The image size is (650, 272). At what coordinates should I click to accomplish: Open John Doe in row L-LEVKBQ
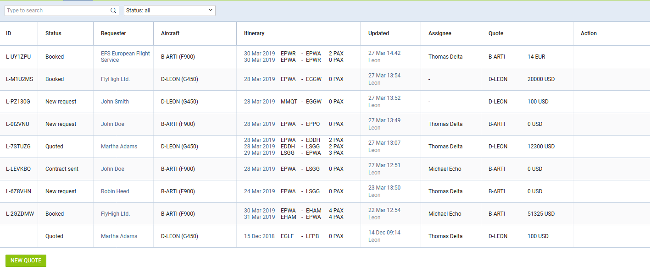(x=112, y=169)
